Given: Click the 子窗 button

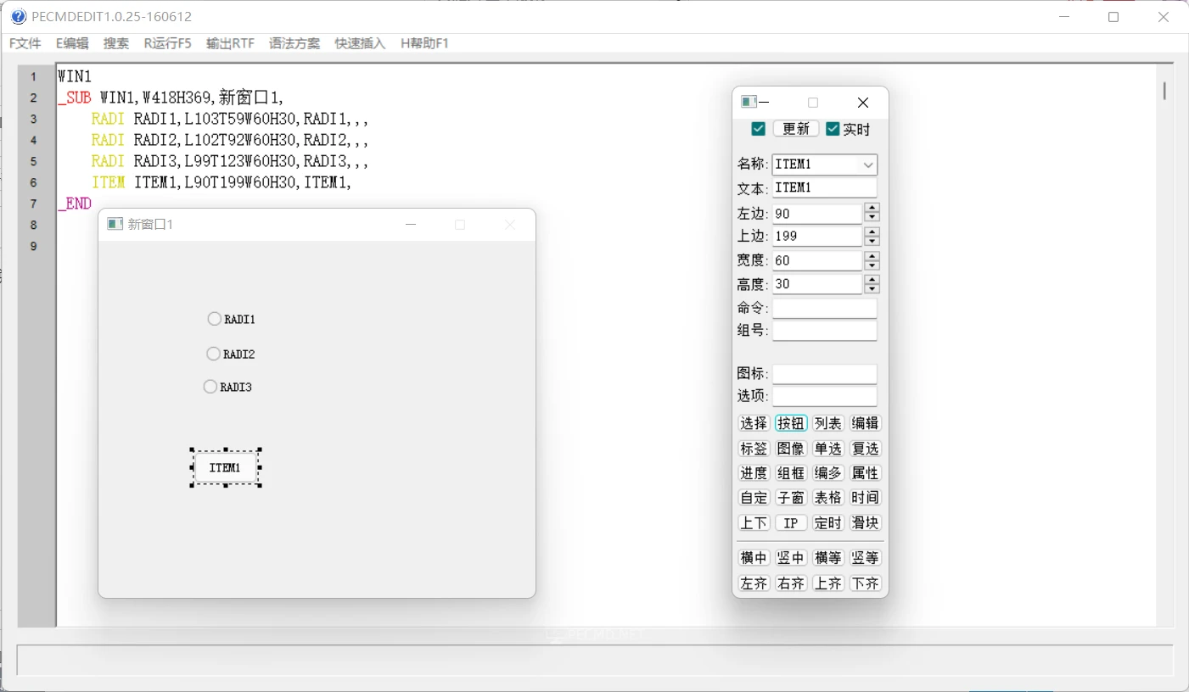Looking at the screenshot, I should pyautogui.click(x=791, y=498).
